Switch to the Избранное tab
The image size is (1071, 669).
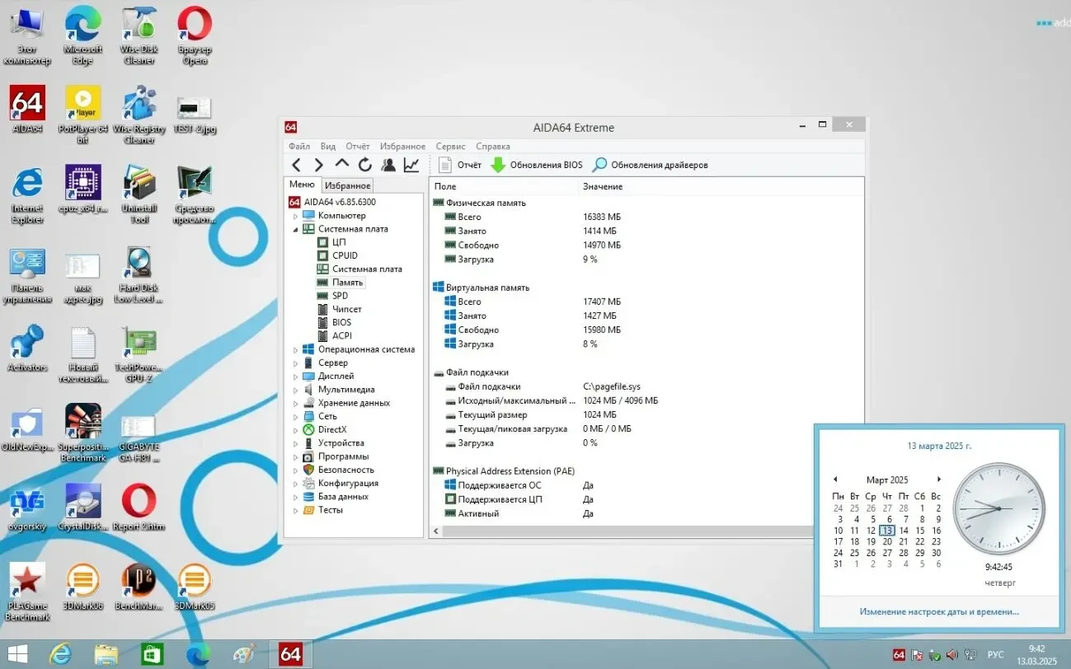(x=347, y=185)
